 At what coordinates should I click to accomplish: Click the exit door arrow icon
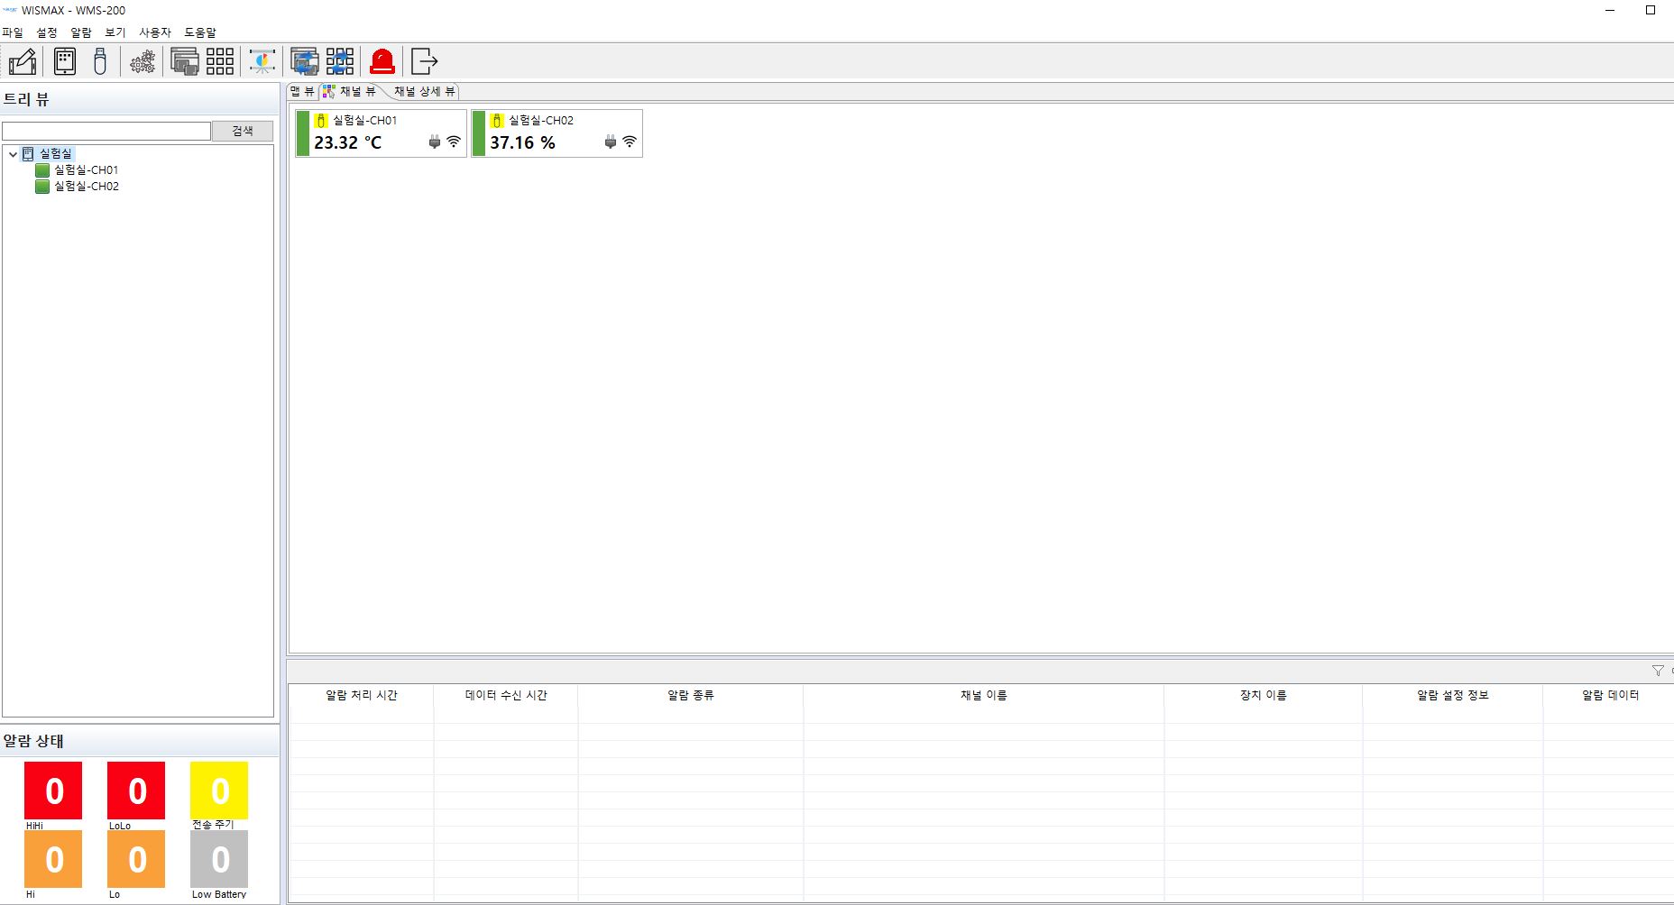424,61
